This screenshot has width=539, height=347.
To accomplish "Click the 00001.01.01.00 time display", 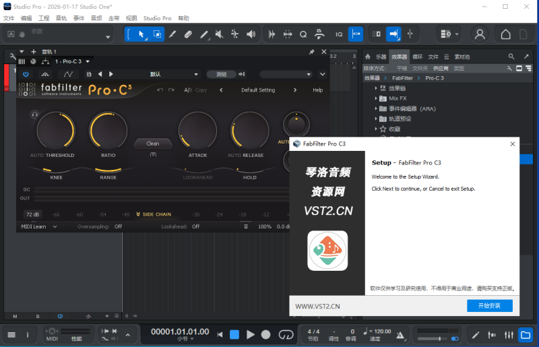I will click(180, 332).
